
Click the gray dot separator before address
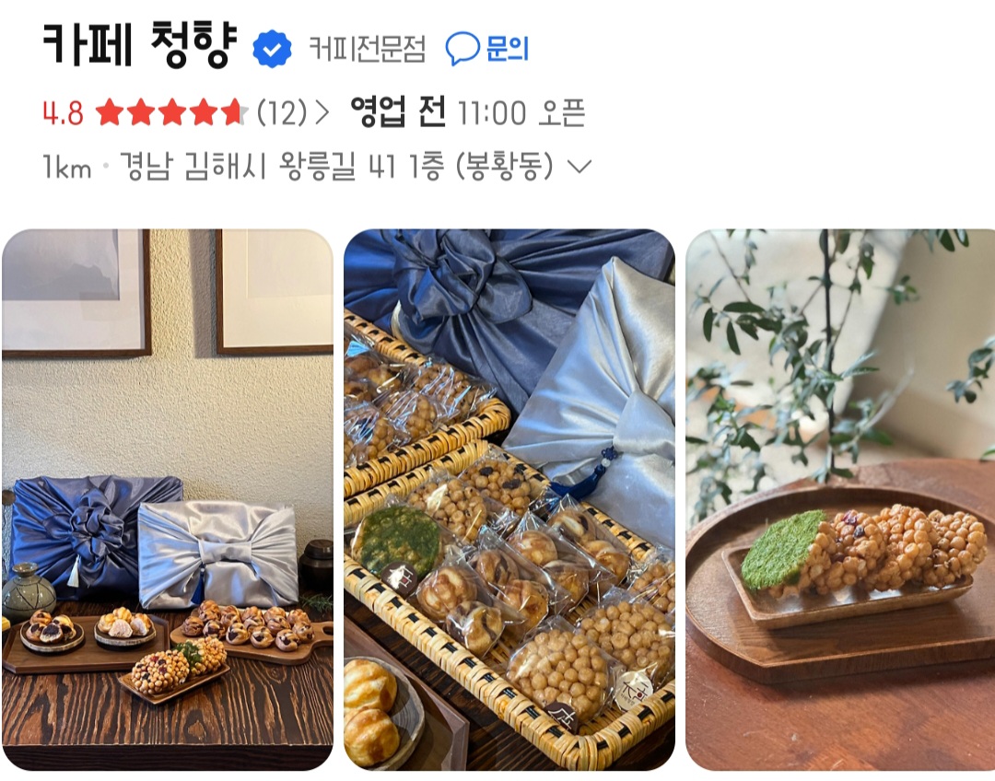(105, 167)
